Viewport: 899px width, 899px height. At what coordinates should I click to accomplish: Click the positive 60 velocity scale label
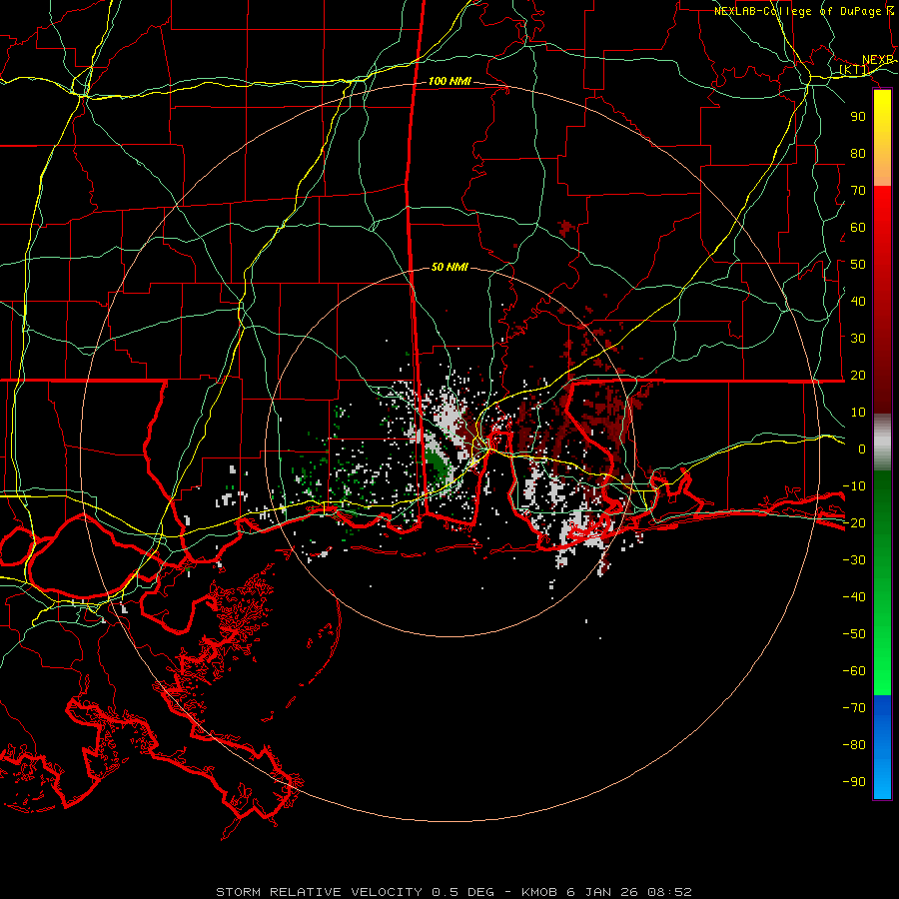pos(858,227)
